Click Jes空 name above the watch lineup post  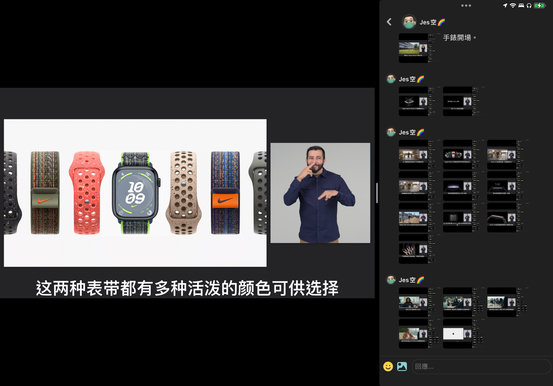tap(412, 132)
